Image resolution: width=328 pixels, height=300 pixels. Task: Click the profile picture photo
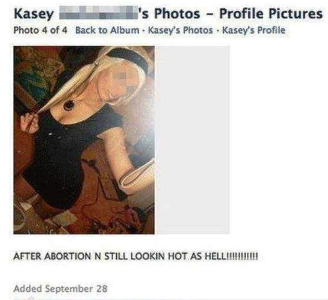tap(84, 140)
